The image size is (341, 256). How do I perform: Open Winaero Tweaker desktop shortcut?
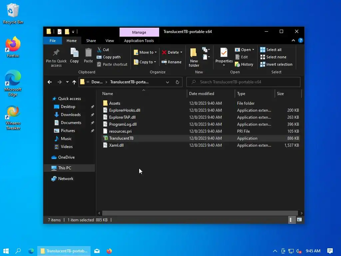[13, 118]
